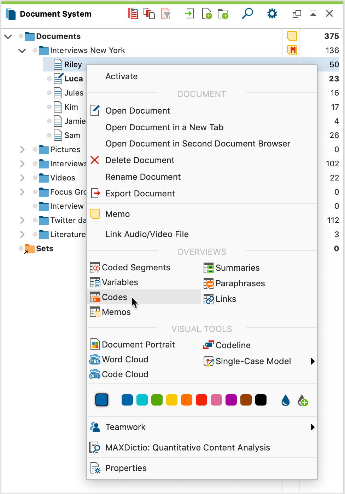Collapse Interviews New York folder
The height and width of the screenshot is (494, 345).
(22, 51)
